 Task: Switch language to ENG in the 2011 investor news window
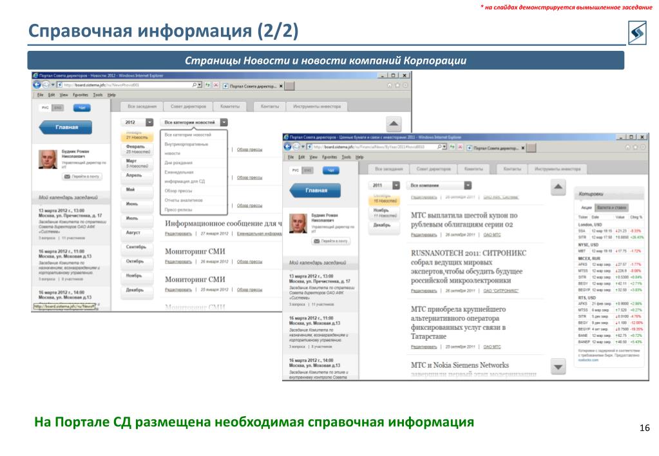click(308, 170)
